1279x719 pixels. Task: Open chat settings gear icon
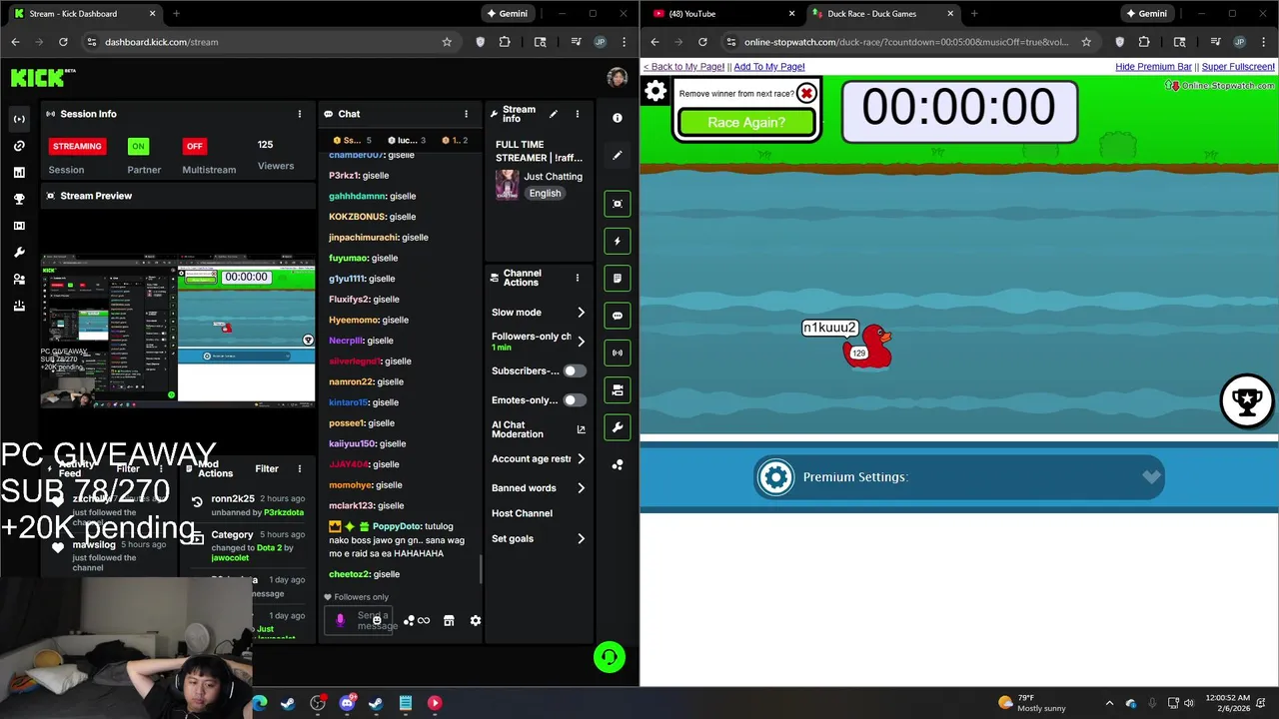(476, 620)
